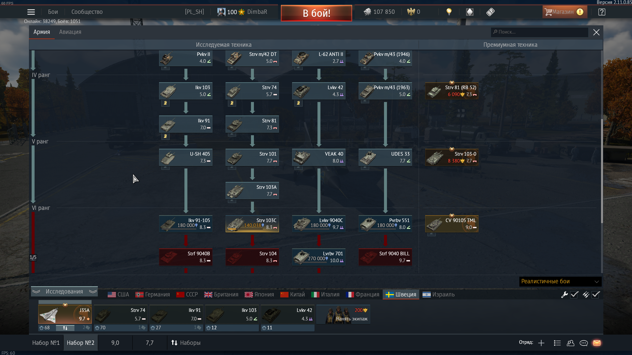Expand group arrow under U-SH 405

[x=165, y=168]
